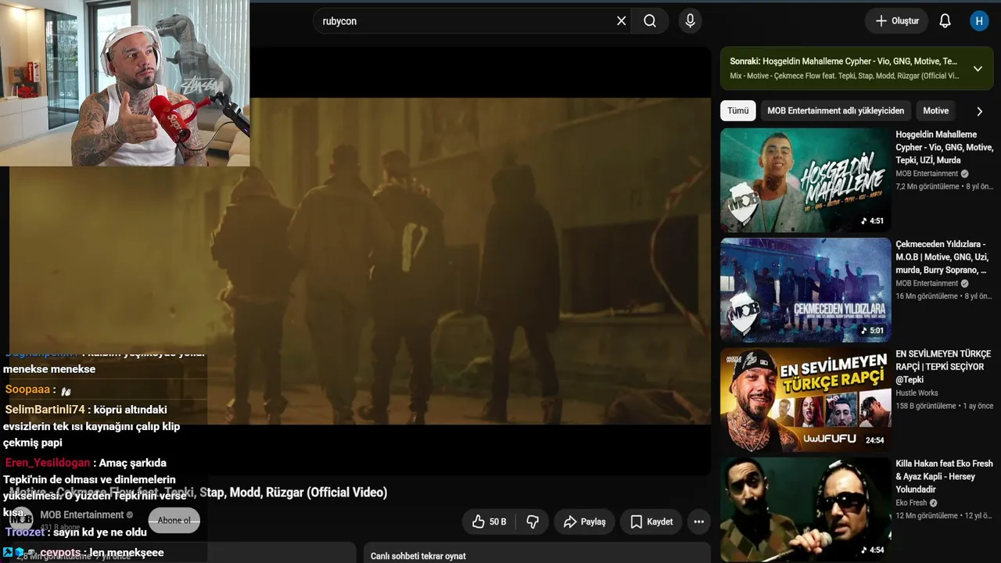Share the video with the Paylaş button
Viewport: 1001px width, 563px height.
coord(585,522)
